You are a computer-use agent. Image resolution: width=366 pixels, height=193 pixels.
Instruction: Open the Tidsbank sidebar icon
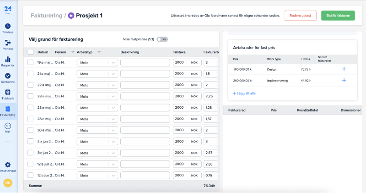(x=8, y=93)
